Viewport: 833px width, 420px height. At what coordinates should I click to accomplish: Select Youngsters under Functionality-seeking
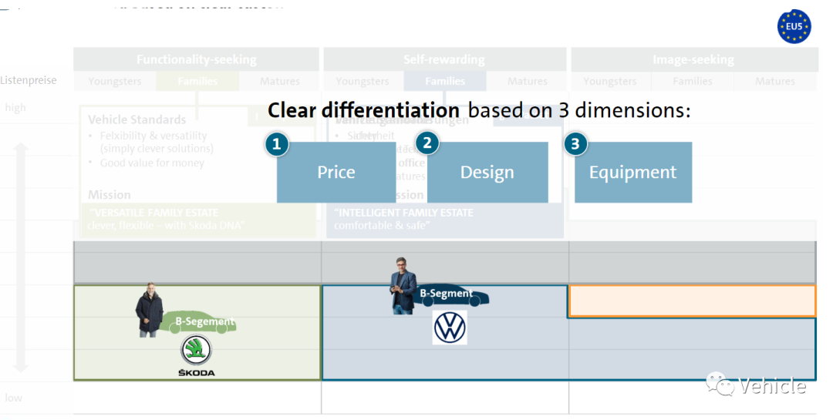coord(115,81)
